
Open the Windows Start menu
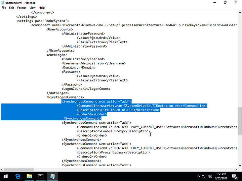pos(6,176)
